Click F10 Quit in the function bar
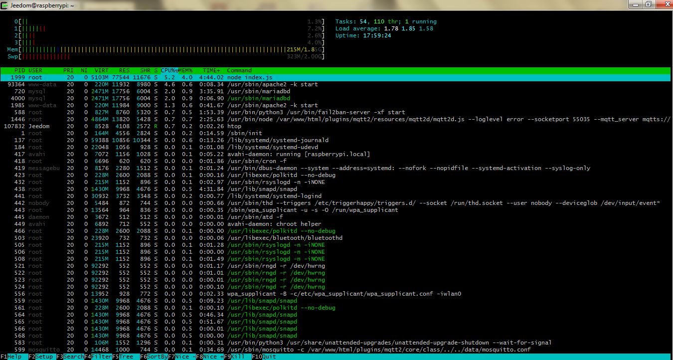 pyautogui.click(x=264, y=357)
